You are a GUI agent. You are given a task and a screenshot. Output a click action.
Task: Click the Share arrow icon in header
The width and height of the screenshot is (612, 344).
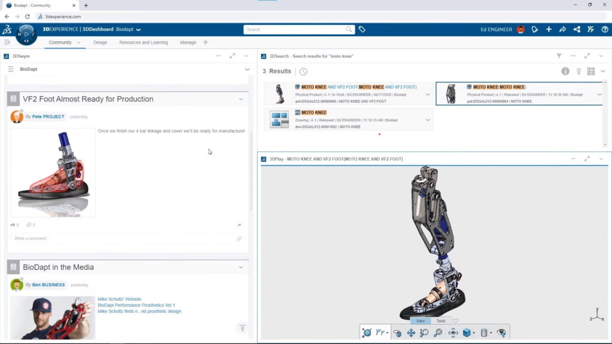point(562,29)
